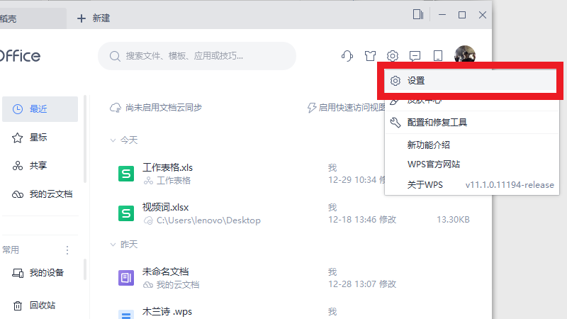This screenshot has height=319, width=567.
Task: Open the skin theme shirt icon
Action: pos(370,56)
